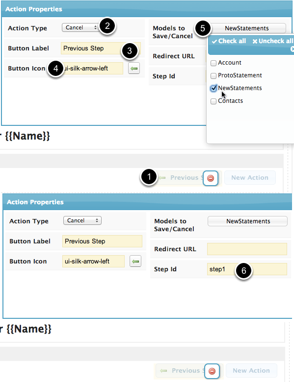Image resolution: width=294 pixels, height=382 pixels.
Task: Click the lower New Action button
Action: [251, 371]
